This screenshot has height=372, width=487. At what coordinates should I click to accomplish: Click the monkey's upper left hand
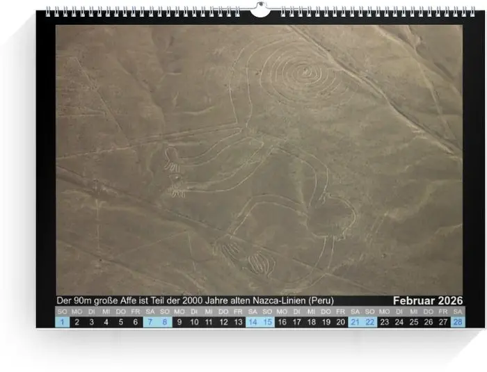[x=172, y=162]
